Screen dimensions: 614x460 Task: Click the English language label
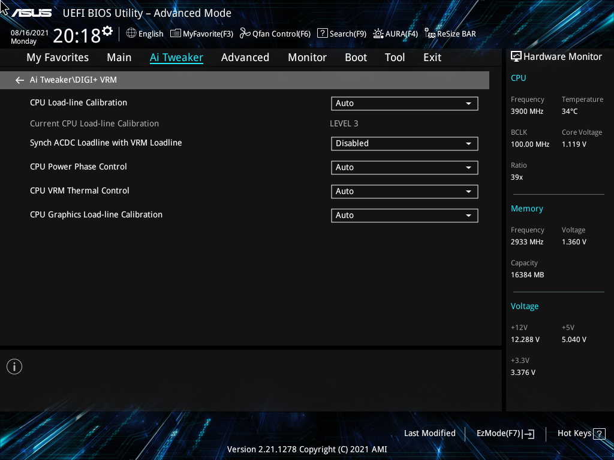click(x=151, y=34)
